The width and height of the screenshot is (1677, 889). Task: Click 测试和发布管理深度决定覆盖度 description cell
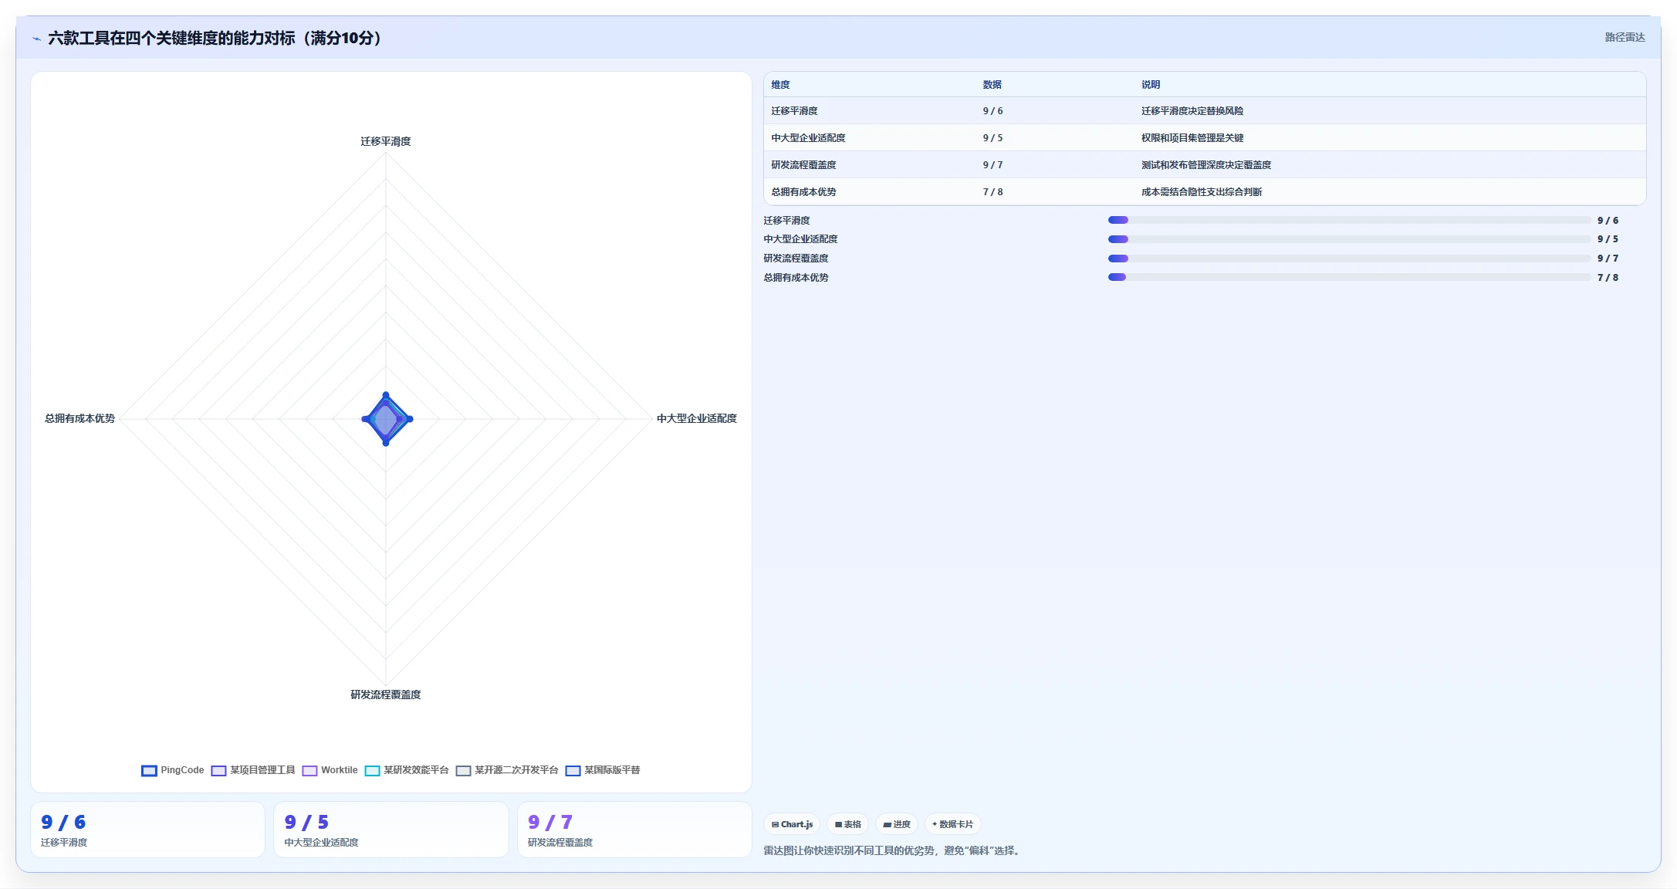(1206, 165)
